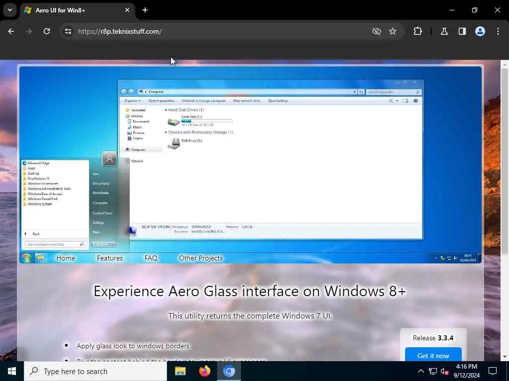Screen dimensions: 509x381
Task: Launch Firefox from the taskbar
Action: (x=204, y=371)
